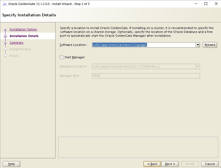Screen dimensions: 221x168
Task: Select the Installation Details step label
Action: coord(24,36)
